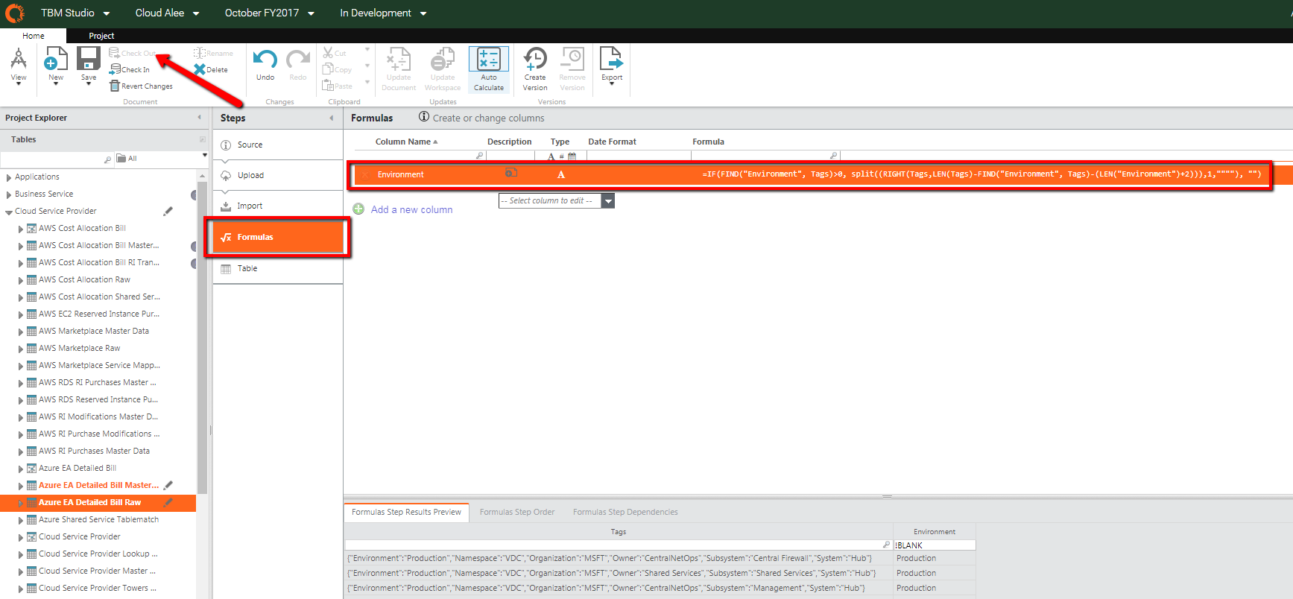Click the pencil icon beside Cloud Service Provider folder
1293x599 pixels.
click(x=168, y=211)
